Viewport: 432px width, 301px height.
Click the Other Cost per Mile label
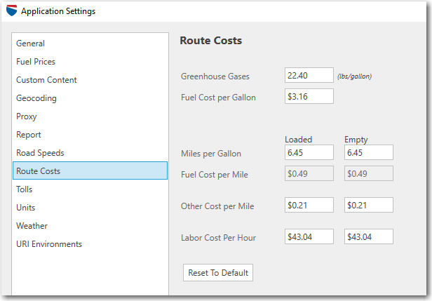tap(217, 206)
